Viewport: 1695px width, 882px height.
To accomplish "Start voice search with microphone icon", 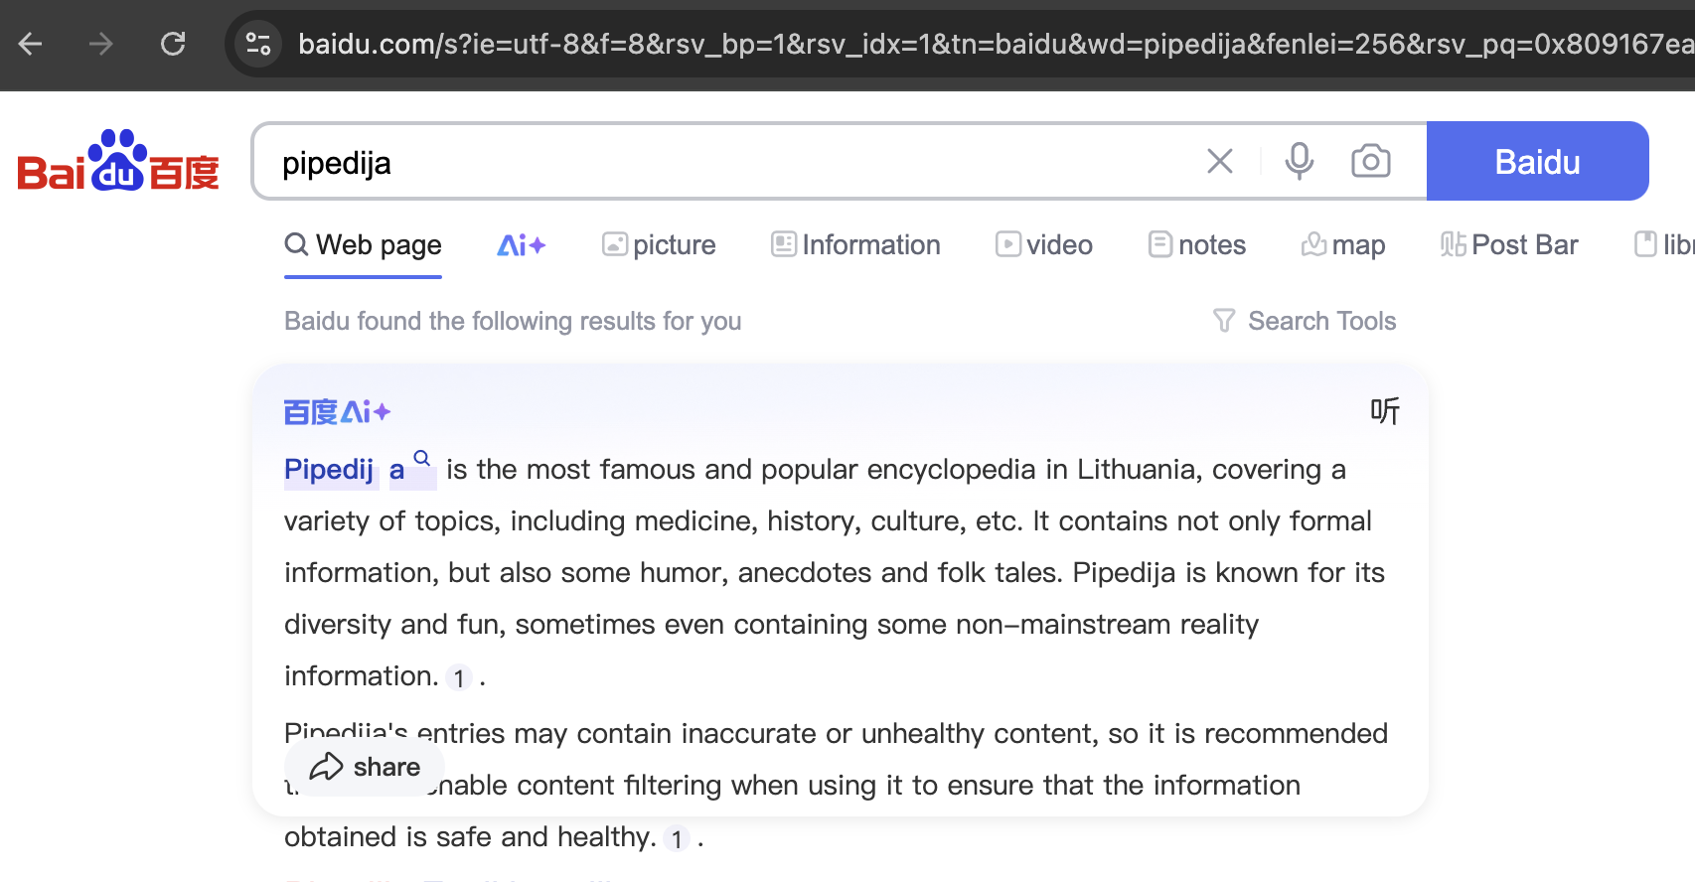I will tap(1299, 161).
